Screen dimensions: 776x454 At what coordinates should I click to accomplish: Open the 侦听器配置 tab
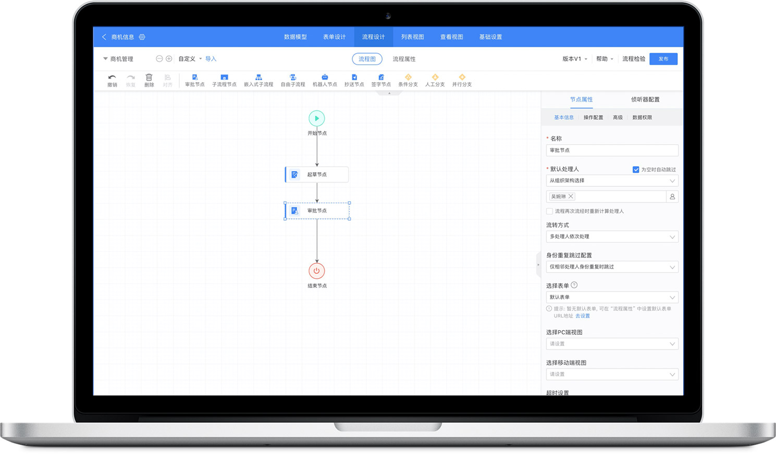[645, 99]
